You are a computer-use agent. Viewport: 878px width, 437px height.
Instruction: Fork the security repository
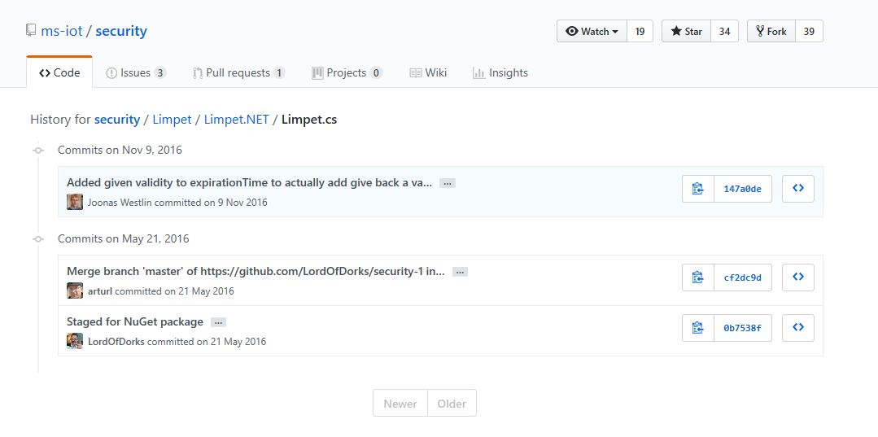tap(771, 32)
